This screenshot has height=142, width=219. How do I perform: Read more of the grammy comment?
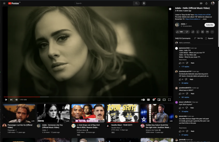[183, 128]
